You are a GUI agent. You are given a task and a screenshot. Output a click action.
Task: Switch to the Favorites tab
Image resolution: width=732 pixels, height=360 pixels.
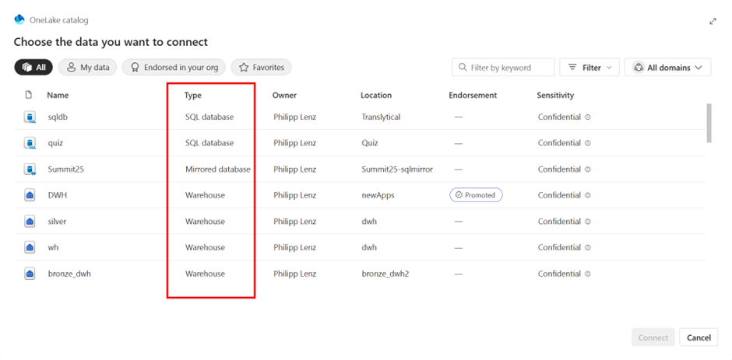[261, 68]
